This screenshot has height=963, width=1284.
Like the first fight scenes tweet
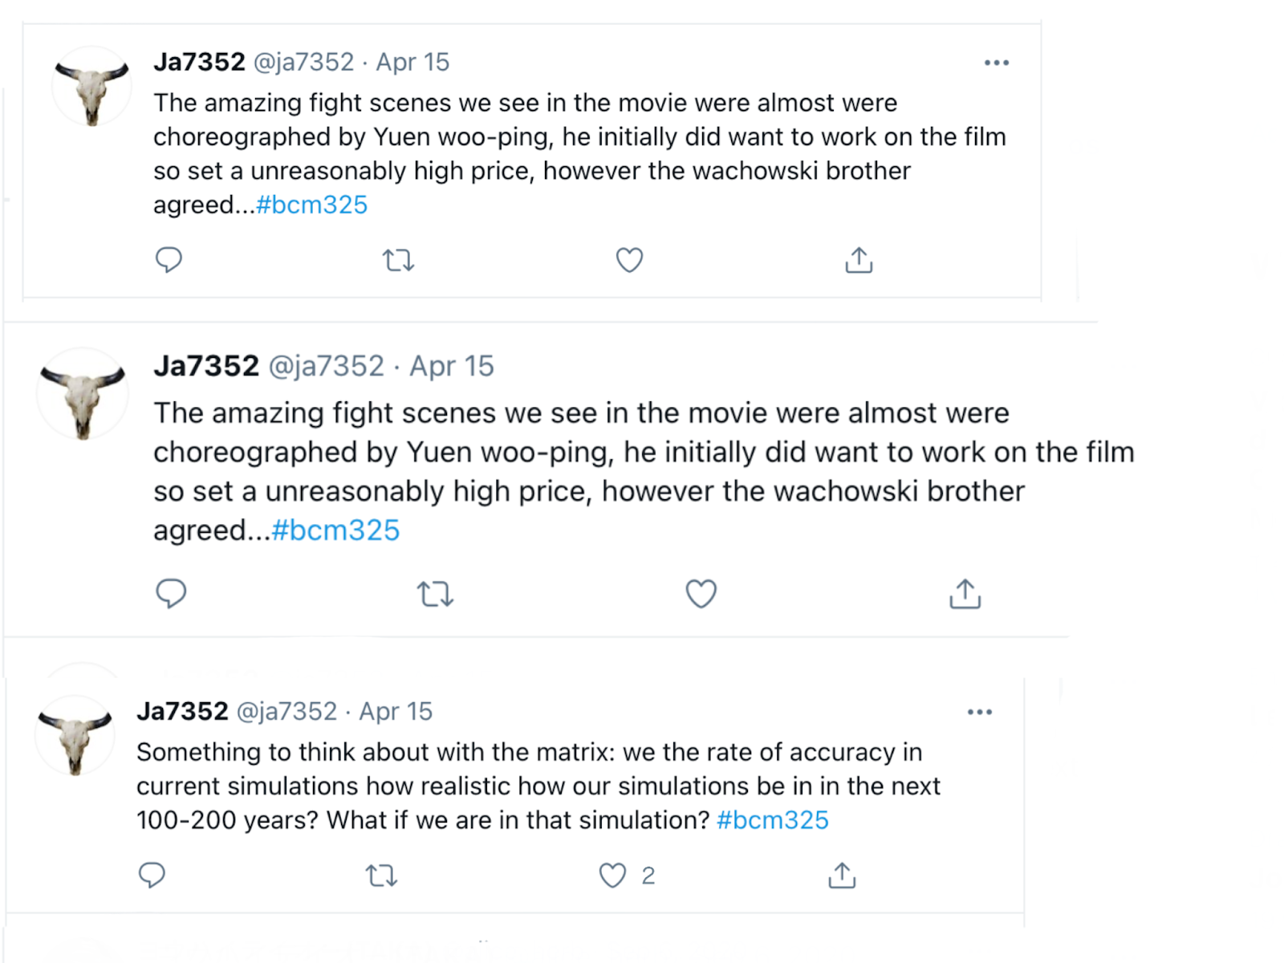point(629,260)
